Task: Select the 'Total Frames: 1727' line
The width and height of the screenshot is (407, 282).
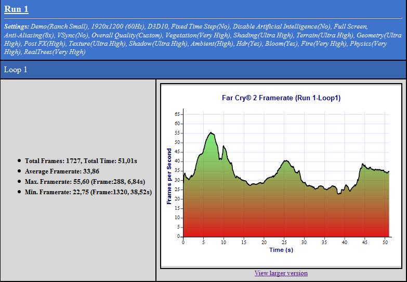Action: point(81,161)
